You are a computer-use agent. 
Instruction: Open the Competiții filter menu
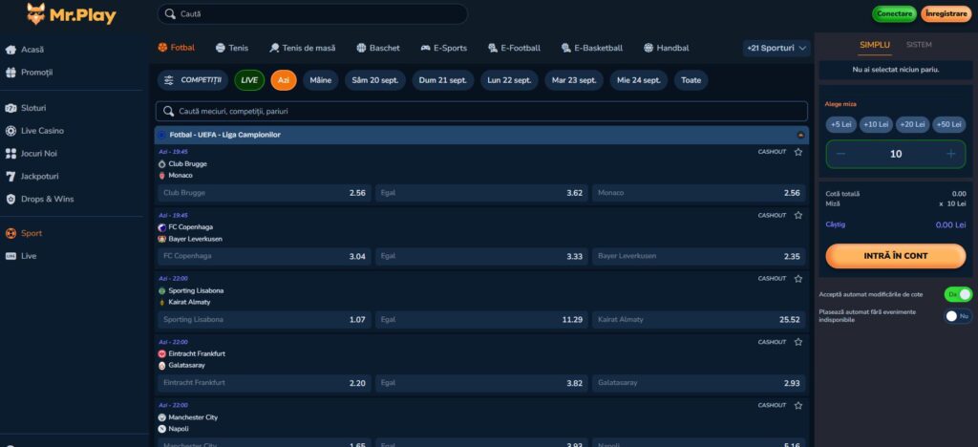tap(193, 80)
